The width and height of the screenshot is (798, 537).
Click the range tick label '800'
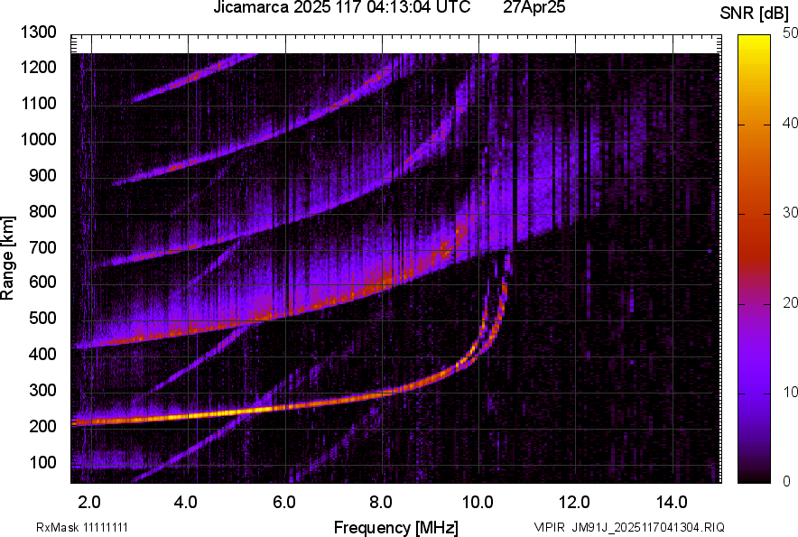pos(42,211)
